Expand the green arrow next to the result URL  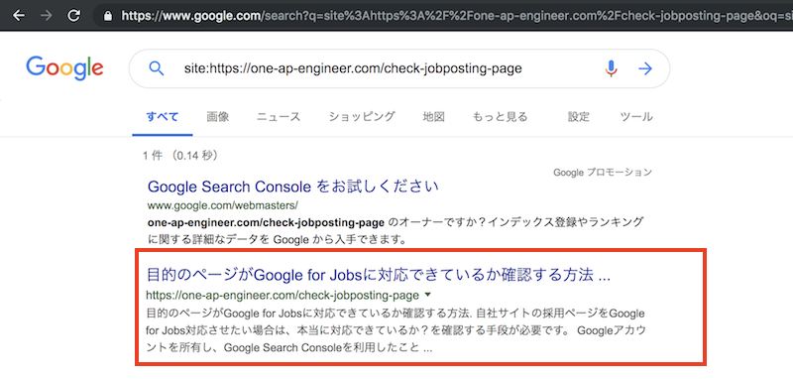coord(428,295)
